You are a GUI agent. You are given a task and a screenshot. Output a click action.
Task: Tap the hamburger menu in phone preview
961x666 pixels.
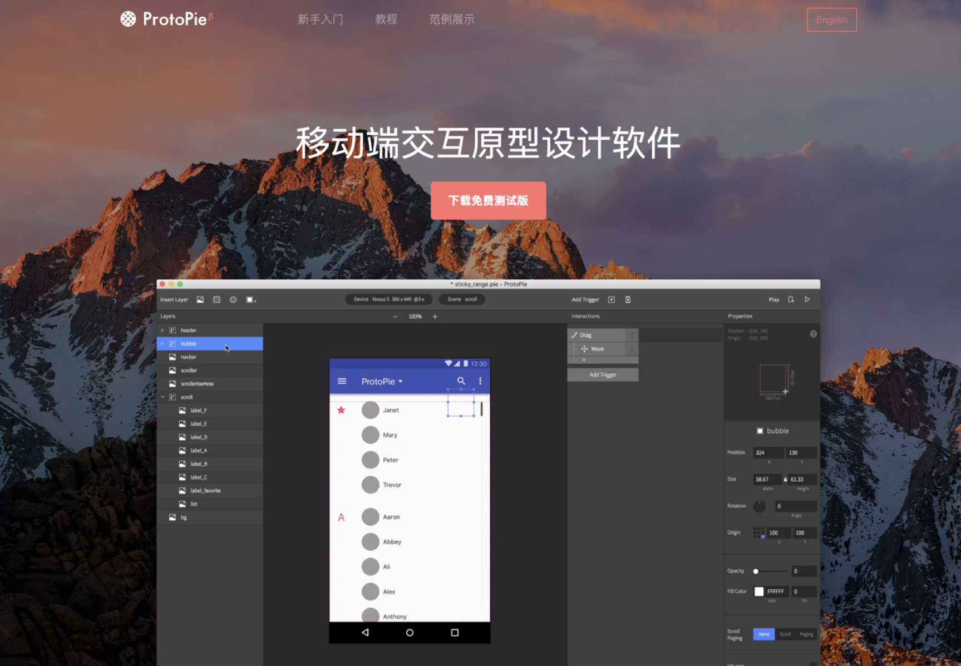pos(342,381)
